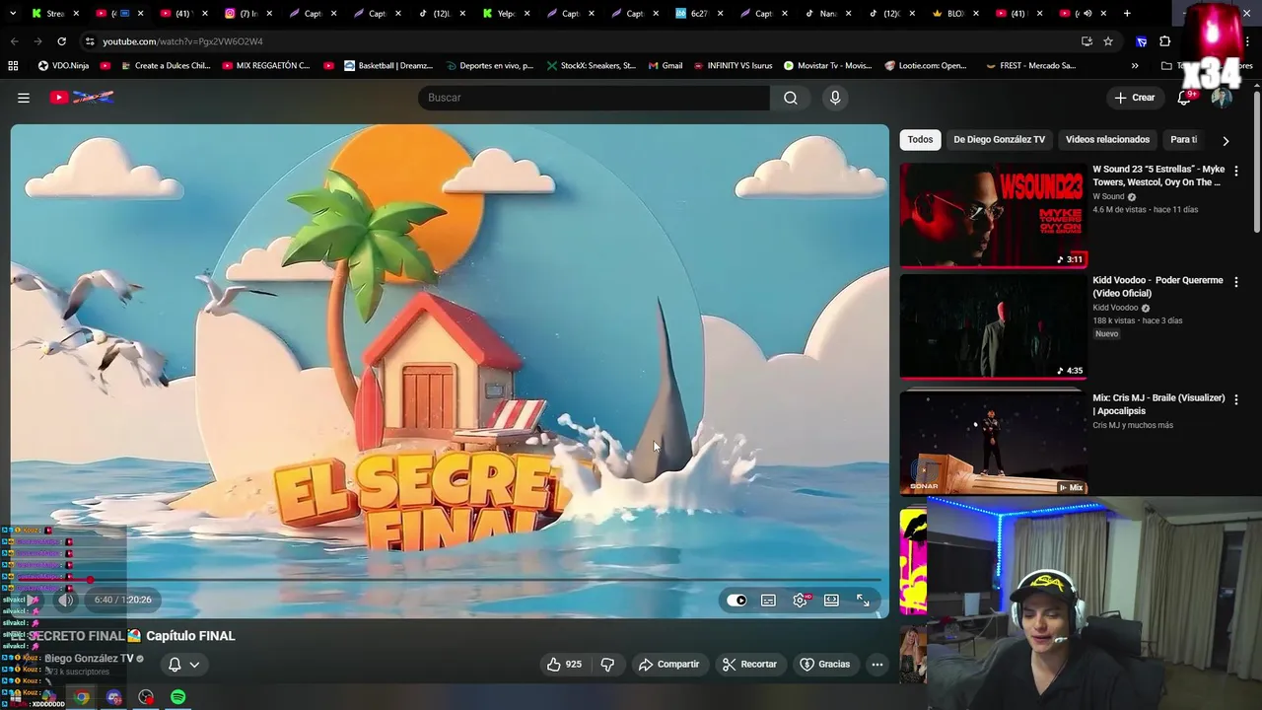
Task: Dislike the video
Action: (607, 665)
